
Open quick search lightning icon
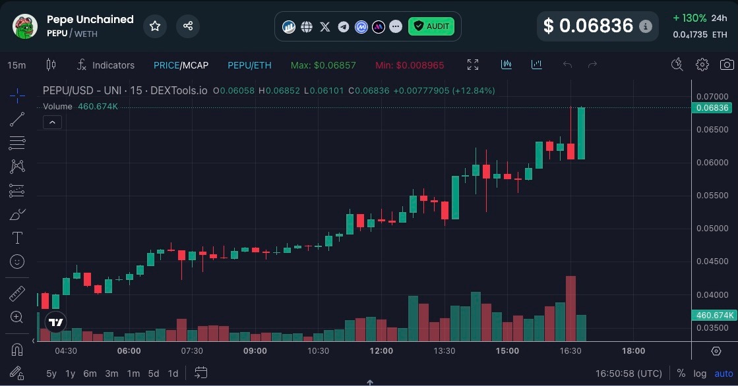pyautogui.click(x=677, y=65)
